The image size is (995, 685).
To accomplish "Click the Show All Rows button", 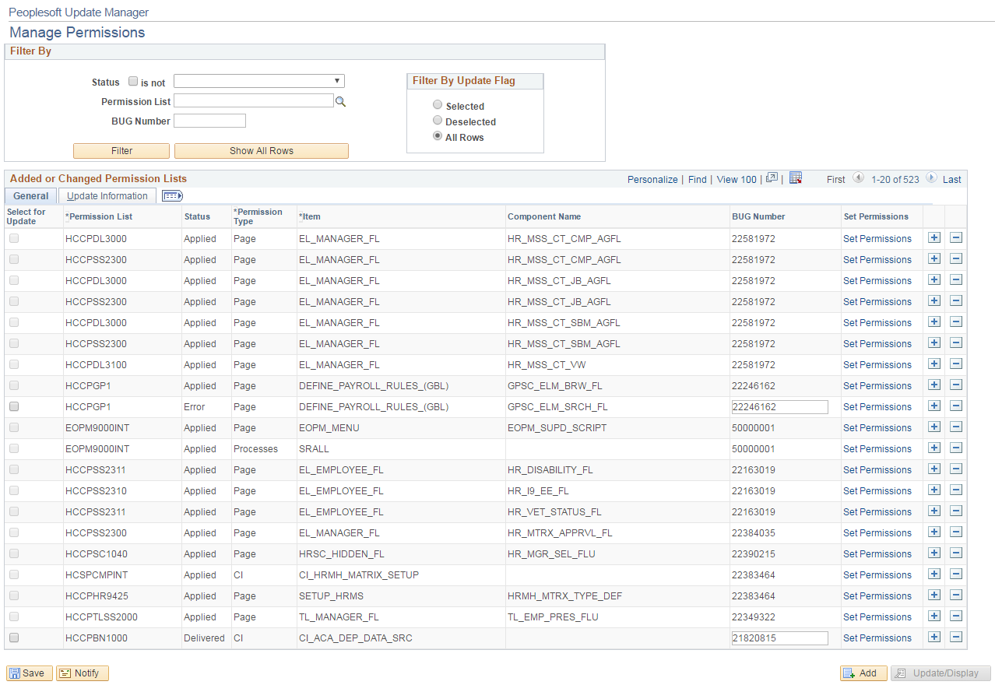I will pyautogui.click(x=261, y=150).
